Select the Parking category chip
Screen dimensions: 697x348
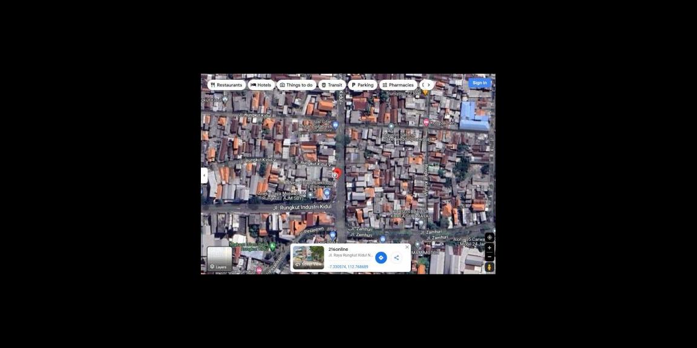click(362, 85)
